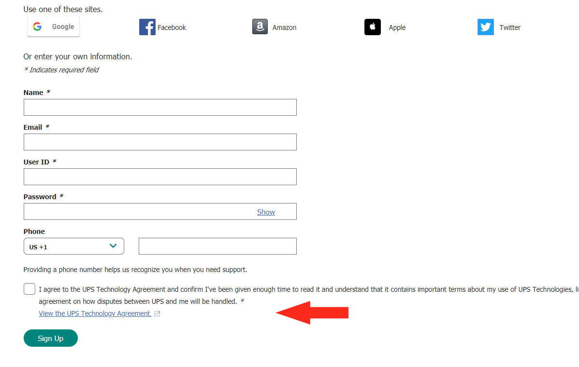Focus the phone number input field
The image size is (579, 367).
217,246
